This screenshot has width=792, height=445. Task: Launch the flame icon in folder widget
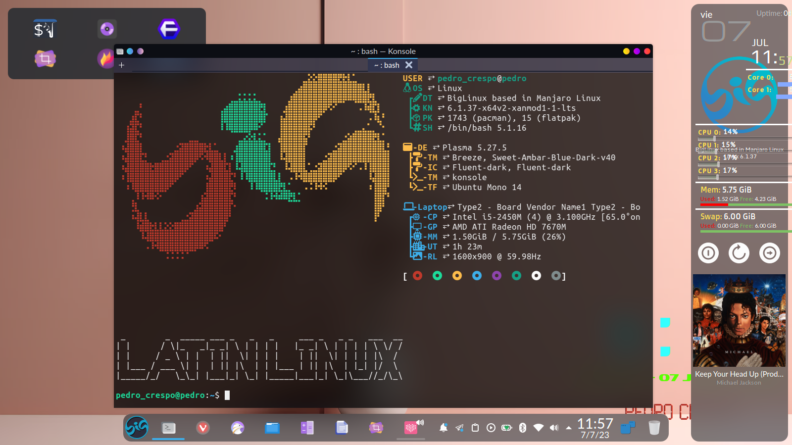pos(105,59)
